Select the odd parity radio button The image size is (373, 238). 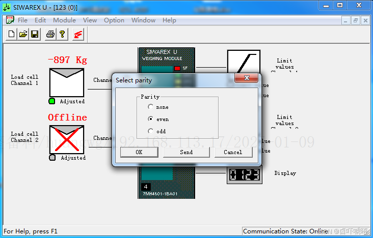point(151,131)
